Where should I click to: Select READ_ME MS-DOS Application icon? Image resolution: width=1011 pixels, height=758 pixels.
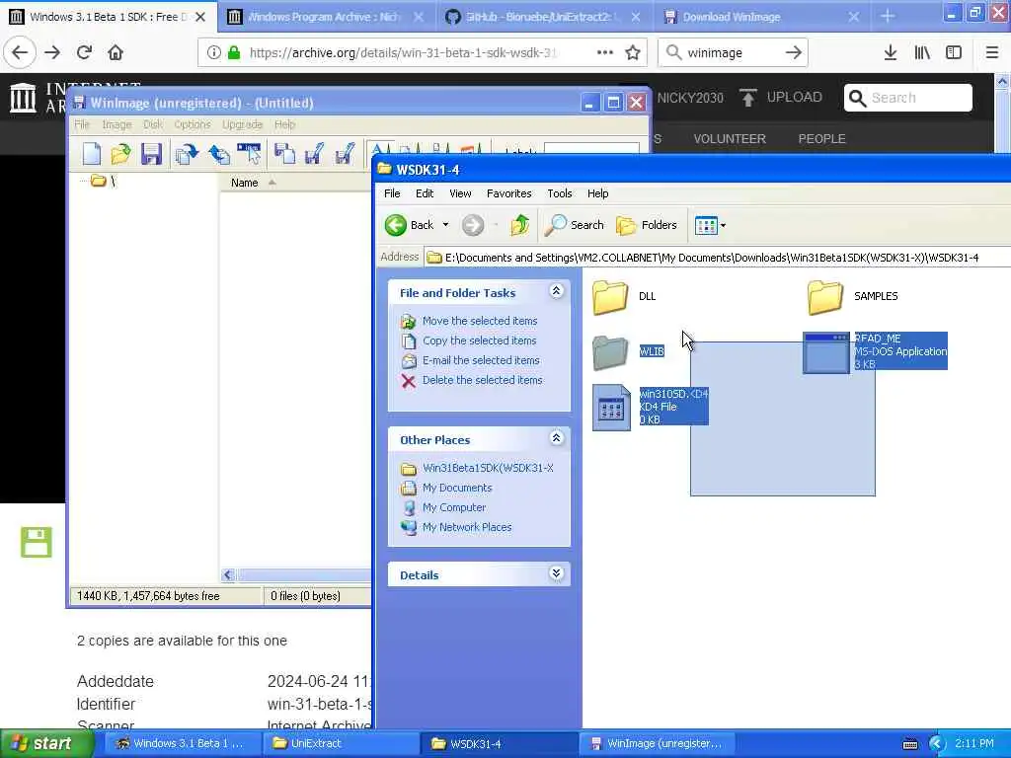(826, 352)
